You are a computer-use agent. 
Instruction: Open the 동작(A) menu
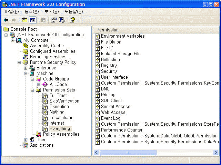pyautogui.click(x=32, y=11)
